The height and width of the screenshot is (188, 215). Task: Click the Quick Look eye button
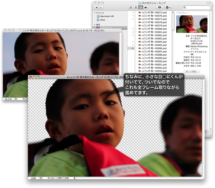point(160,7)
